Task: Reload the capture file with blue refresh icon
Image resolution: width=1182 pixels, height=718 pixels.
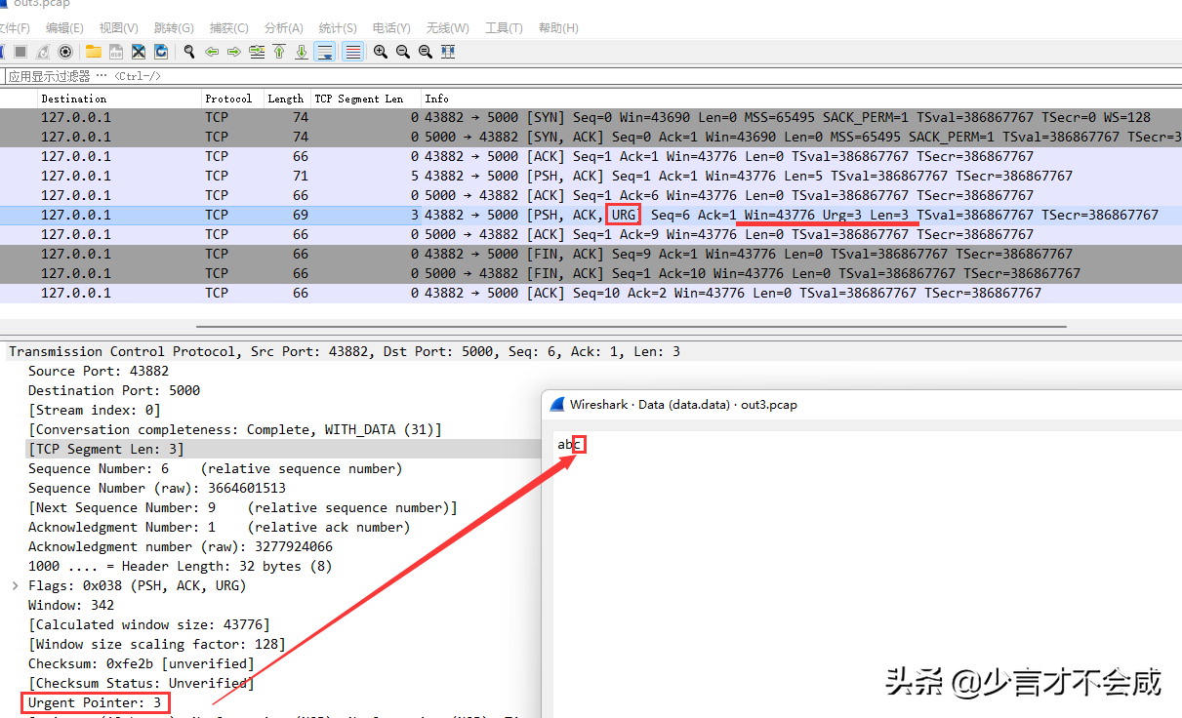Action: click(161, 52)
